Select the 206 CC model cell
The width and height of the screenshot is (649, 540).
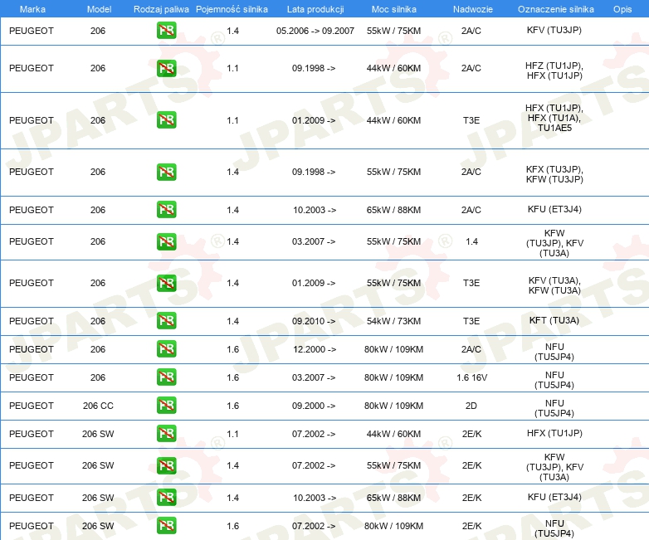(98, 406)
